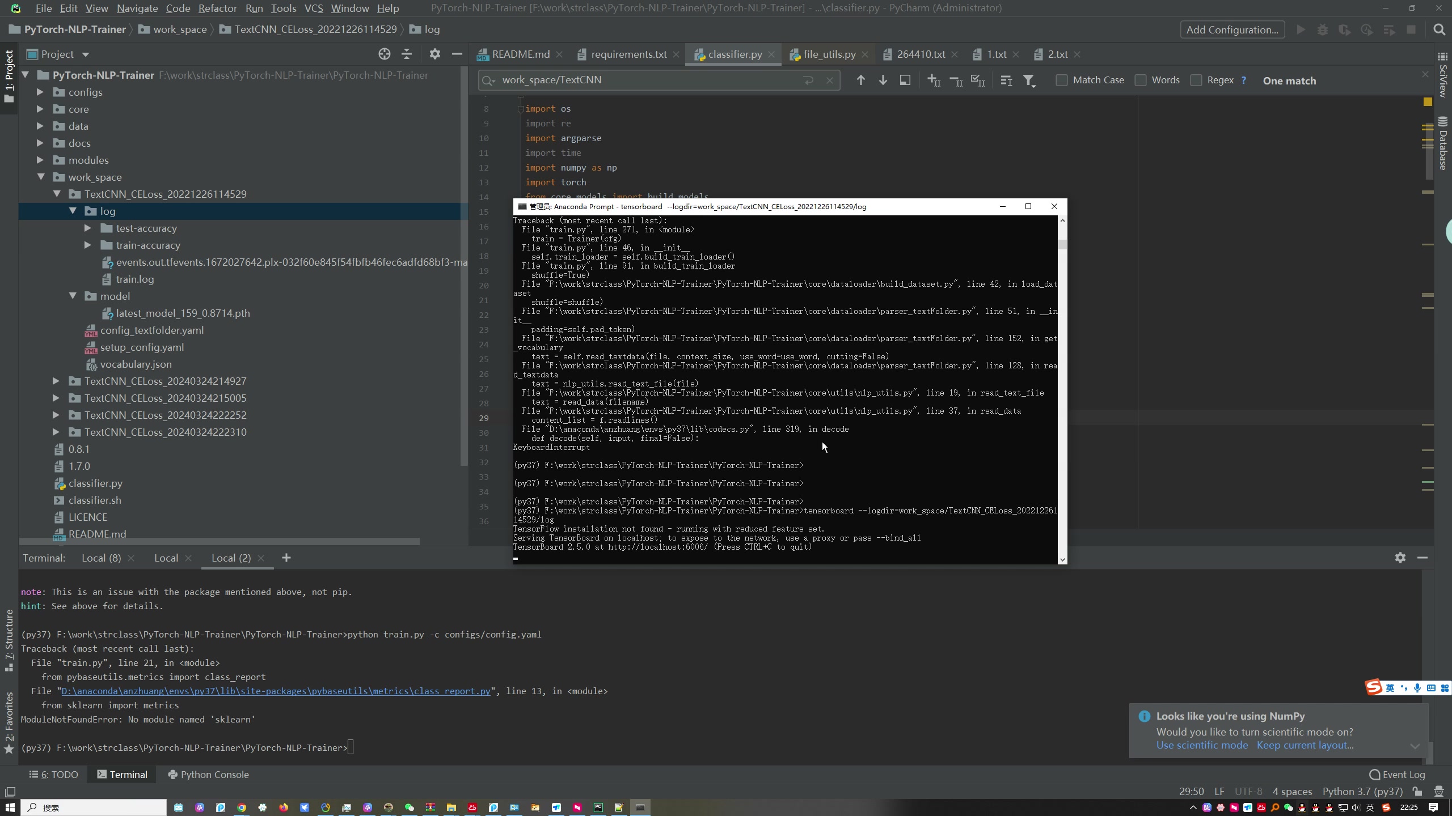The image size is (1452, 816).
Task: Click Keep current layout link
Action: (x=1305, y=745)
